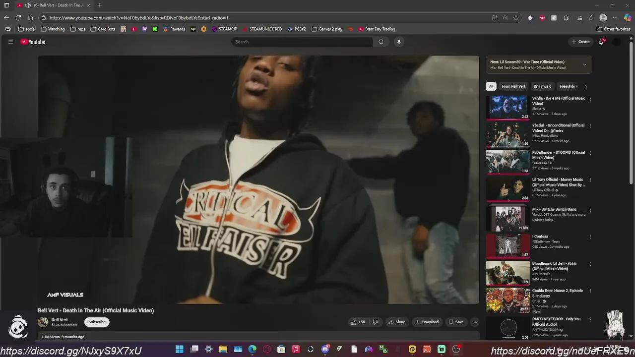The image size is (635, 357).
Task: Mute tab via speaker icon
Action: [28, 5]
